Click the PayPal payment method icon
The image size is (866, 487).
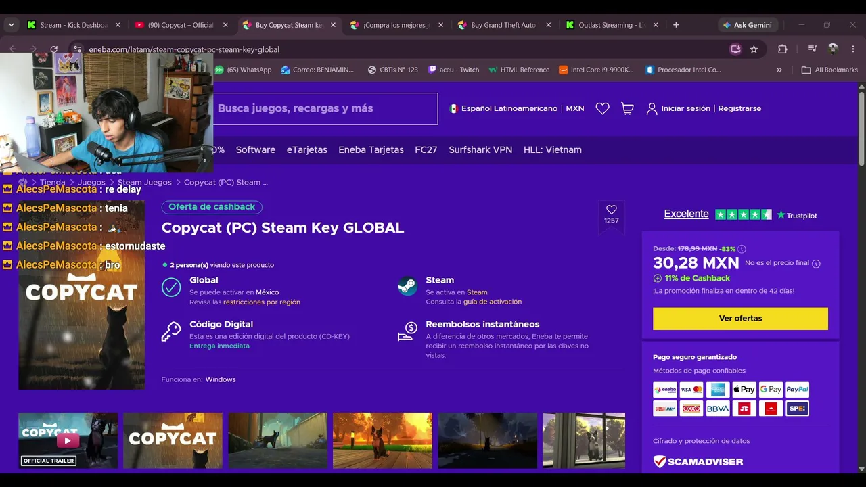[797, 390]
